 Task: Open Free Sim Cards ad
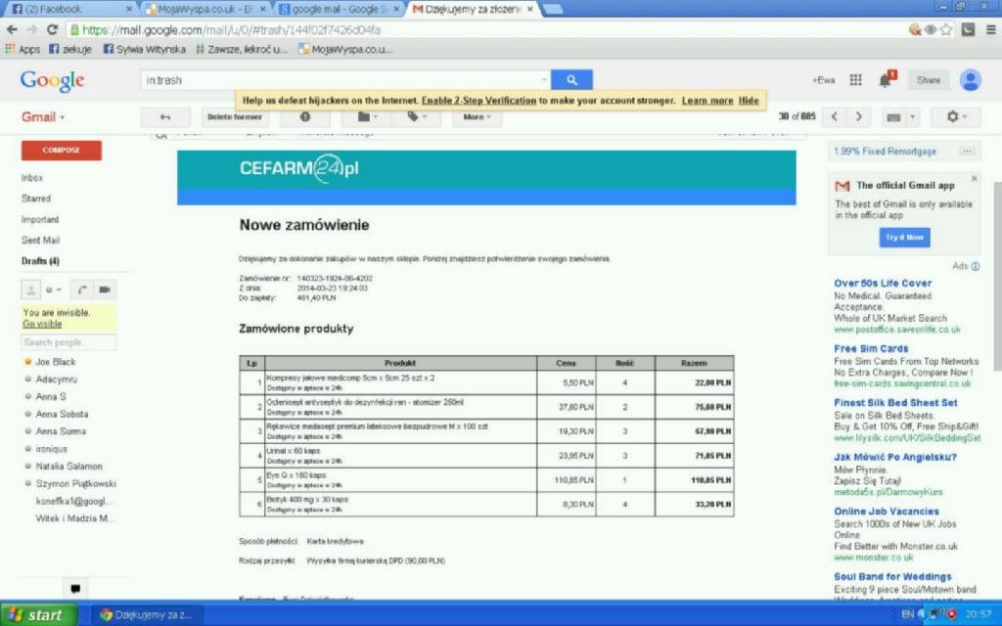pos(871,349)
